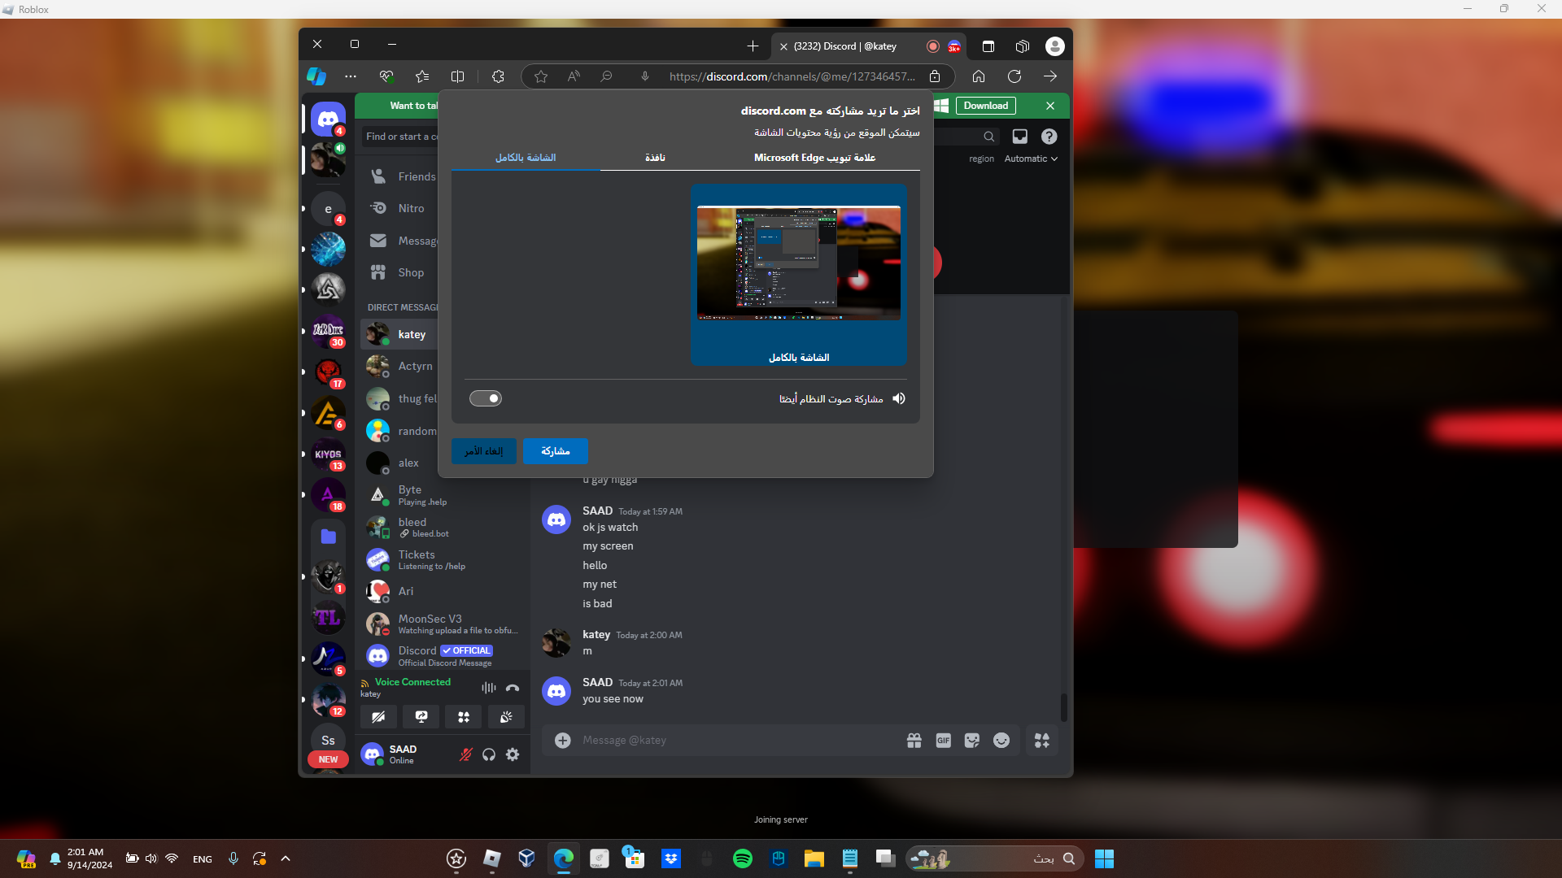Open the Discord inbox icon
Viewport: 1562px width, 878px height.
(x=1019, y=137)
